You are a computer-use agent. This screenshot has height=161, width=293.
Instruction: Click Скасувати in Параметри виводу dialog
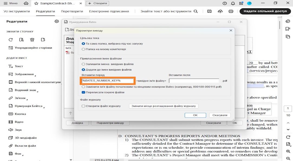click(220, 115)
